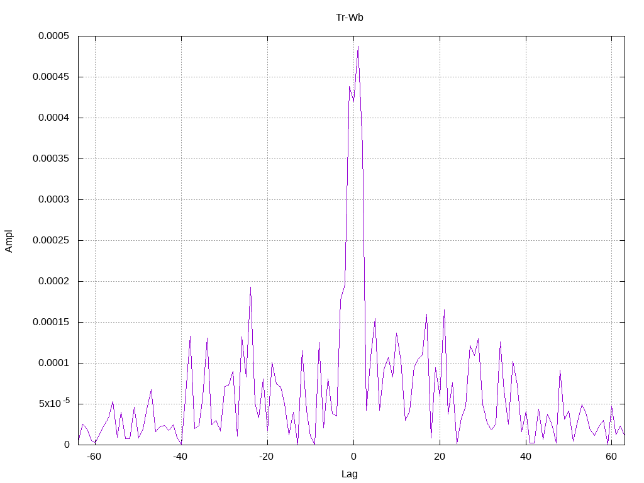Click y-axis tick label 5x10-5

pos(54,403)
